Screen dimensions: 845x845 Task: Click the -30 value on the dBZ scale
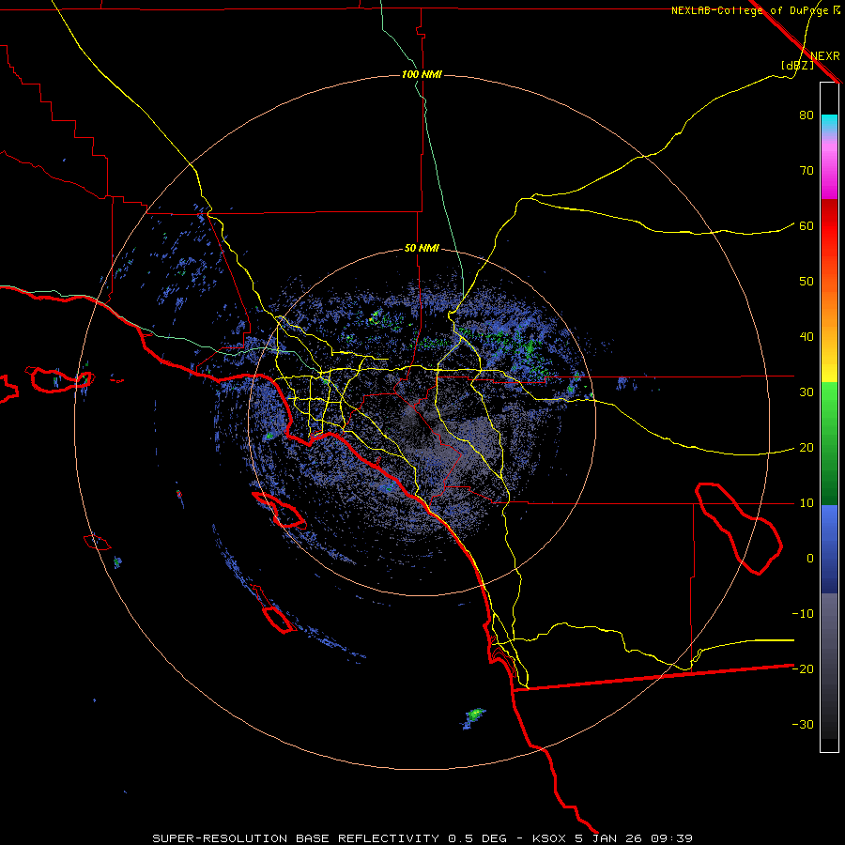(803, 724)
